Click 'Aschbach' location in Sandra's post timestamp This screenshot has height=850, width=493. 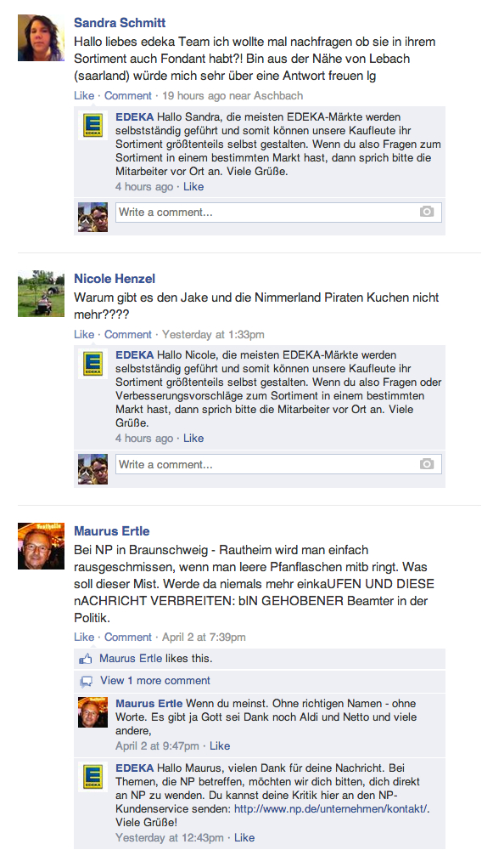278,95
